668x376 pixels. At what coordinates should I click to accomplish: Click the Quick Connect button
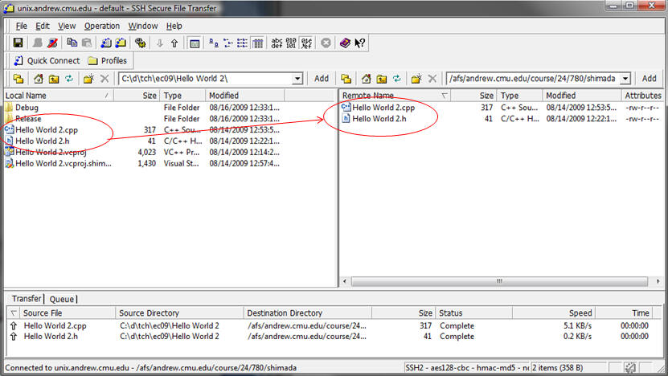point(47,60)
